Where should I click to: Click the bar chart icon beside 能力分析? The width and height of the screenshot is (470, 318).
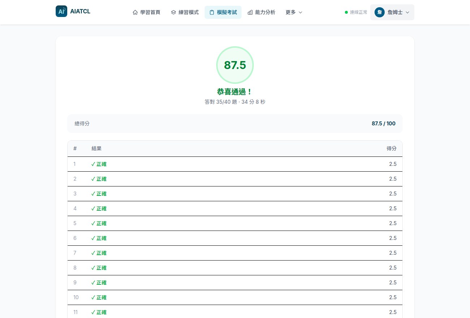(x=250, y=12)
